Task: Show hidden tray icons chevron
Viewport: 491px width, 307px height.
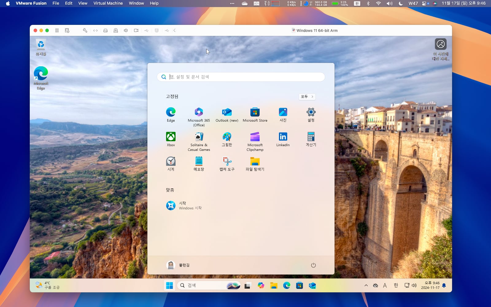Action: [x=366, y=286]
